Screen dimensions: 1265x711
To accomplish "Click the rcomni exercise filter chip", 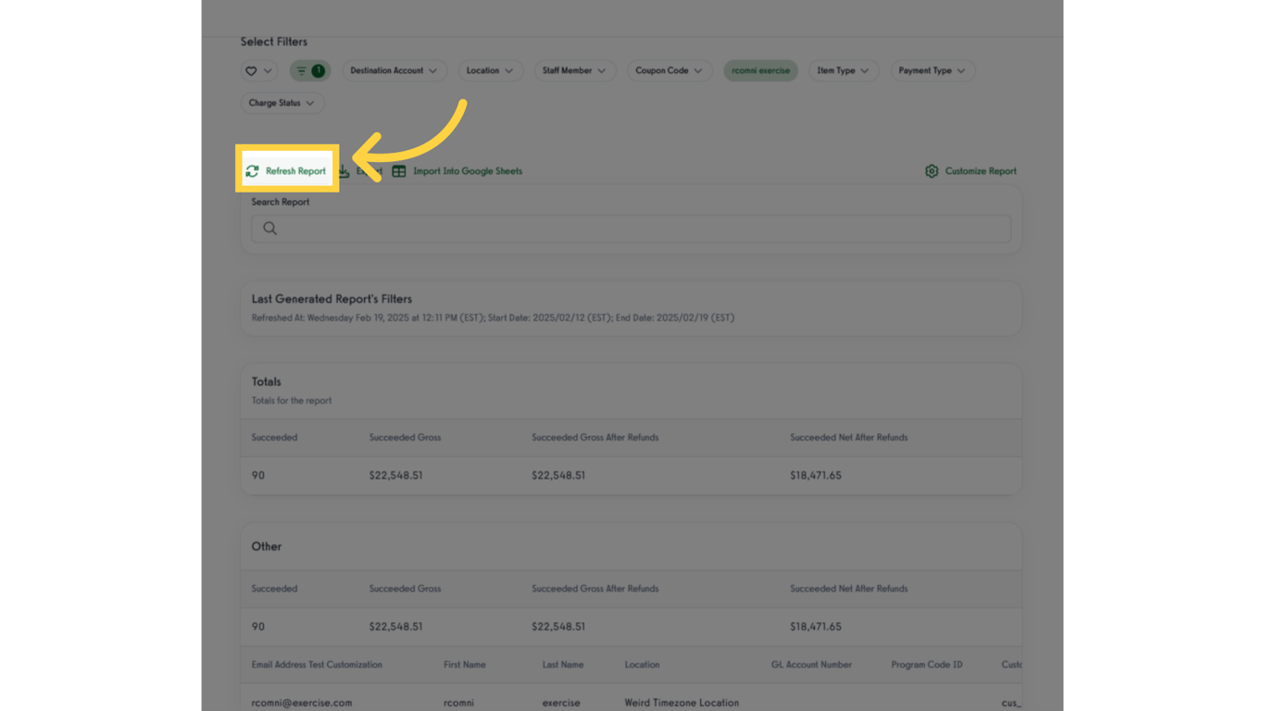I will [x=760, y=70].
